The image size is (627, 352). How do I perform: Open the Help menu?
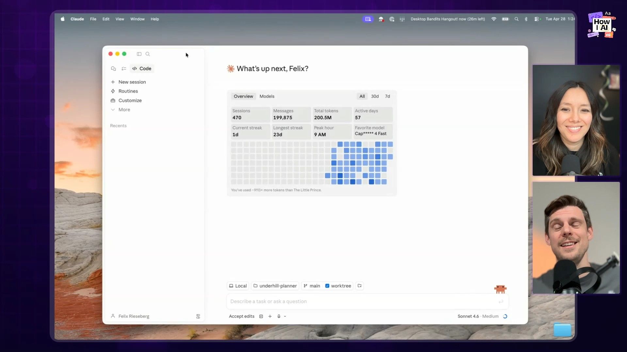pos(155,19)
